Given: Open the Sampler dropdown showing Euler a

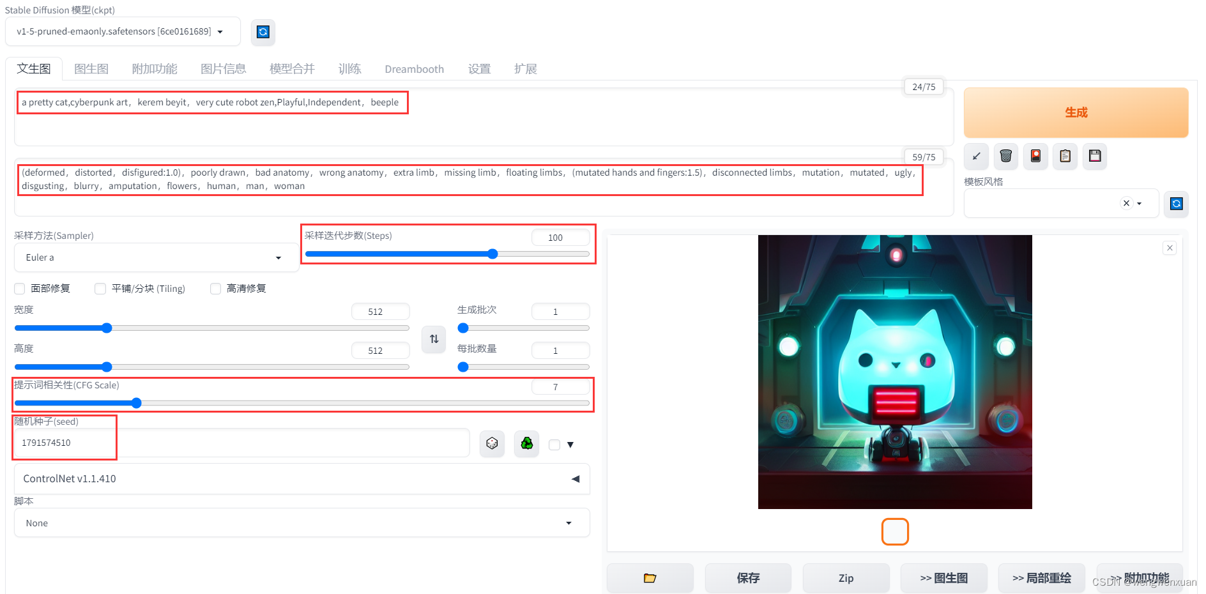Looking at the screenshot, I should click(x=156, y=257).
